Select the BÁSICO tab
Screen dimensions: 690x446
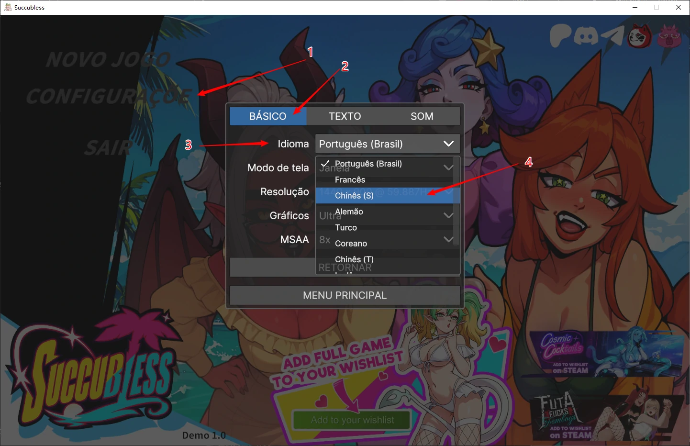click(268, 116)
